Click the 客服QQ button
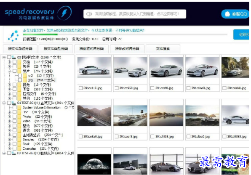This screenshot has width=251, height=175. tap(235, 14)
